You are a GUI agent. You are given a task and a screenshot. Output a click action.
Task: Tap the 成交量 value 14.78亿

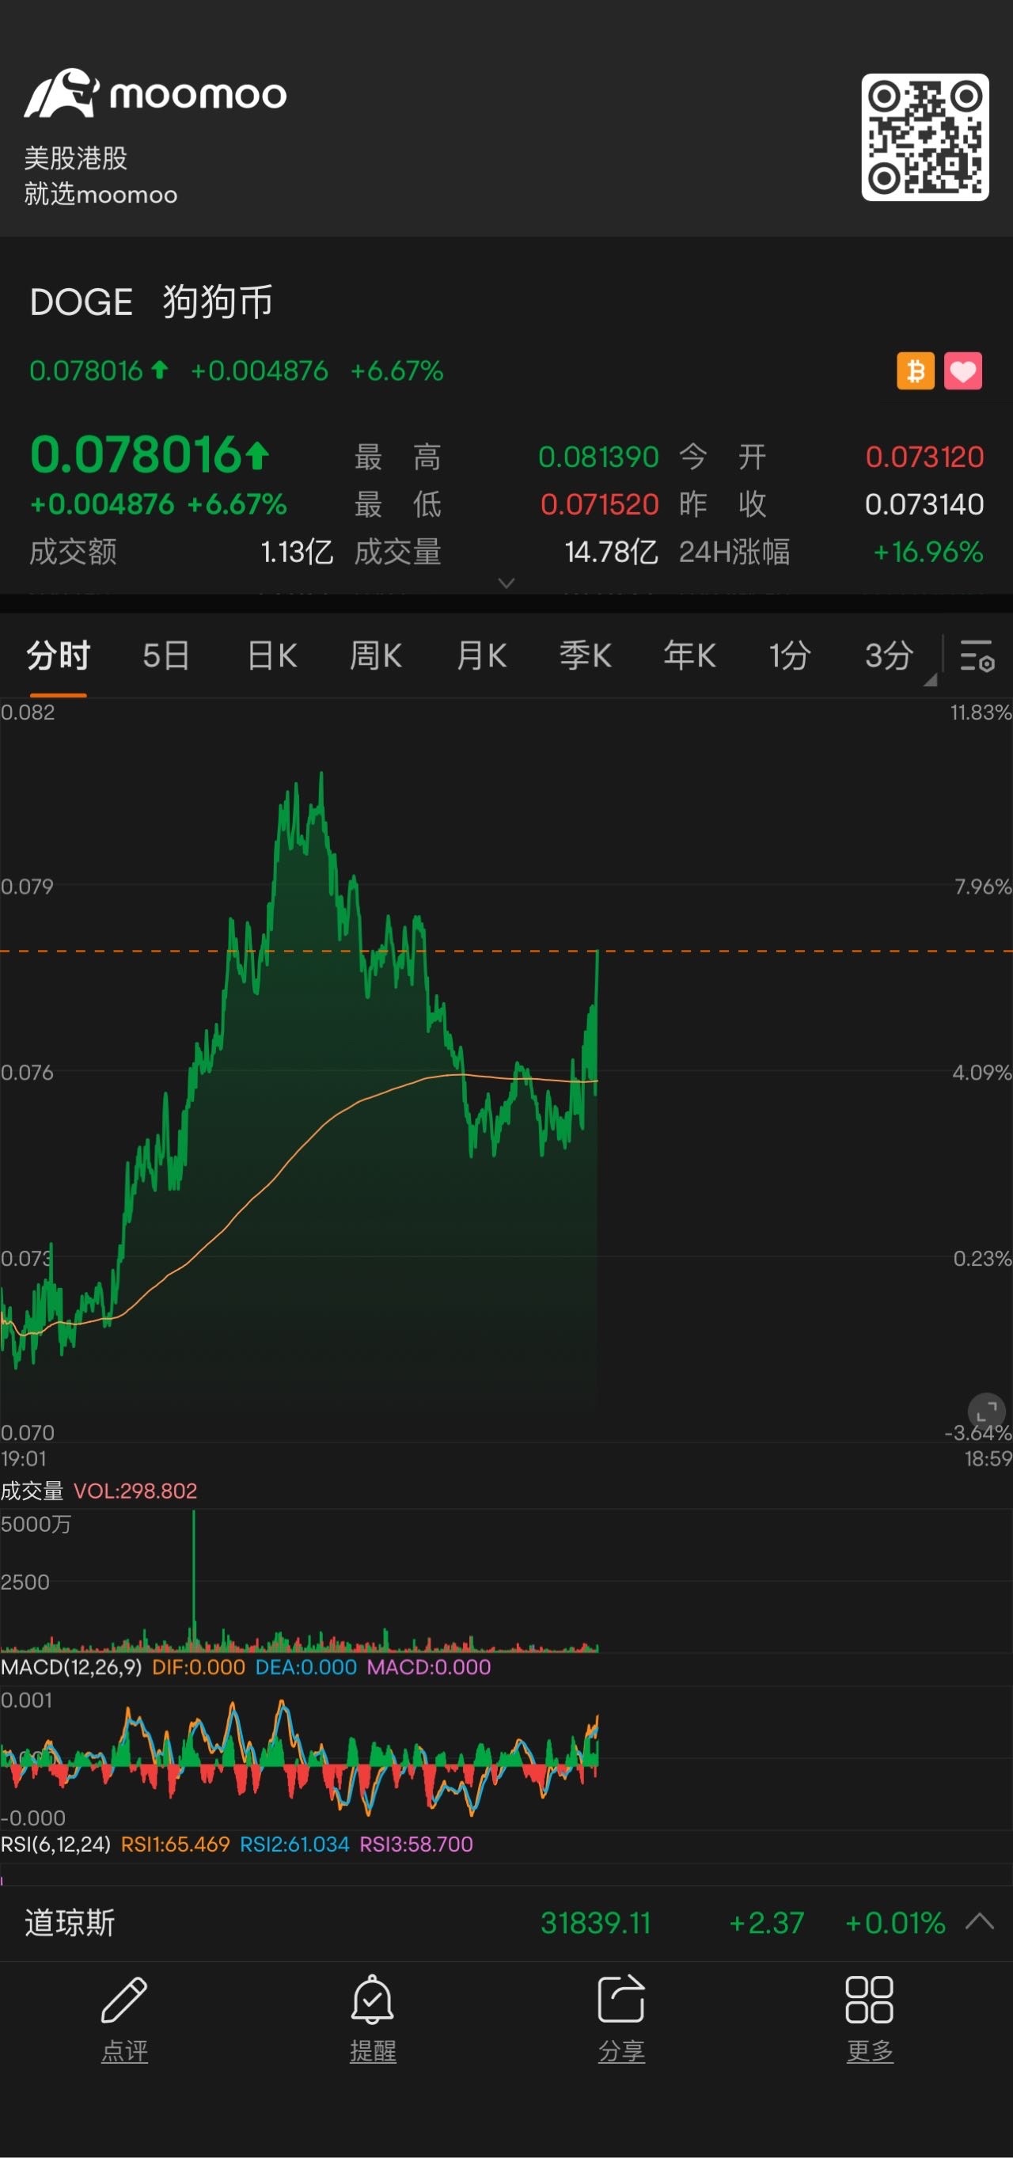611,552
